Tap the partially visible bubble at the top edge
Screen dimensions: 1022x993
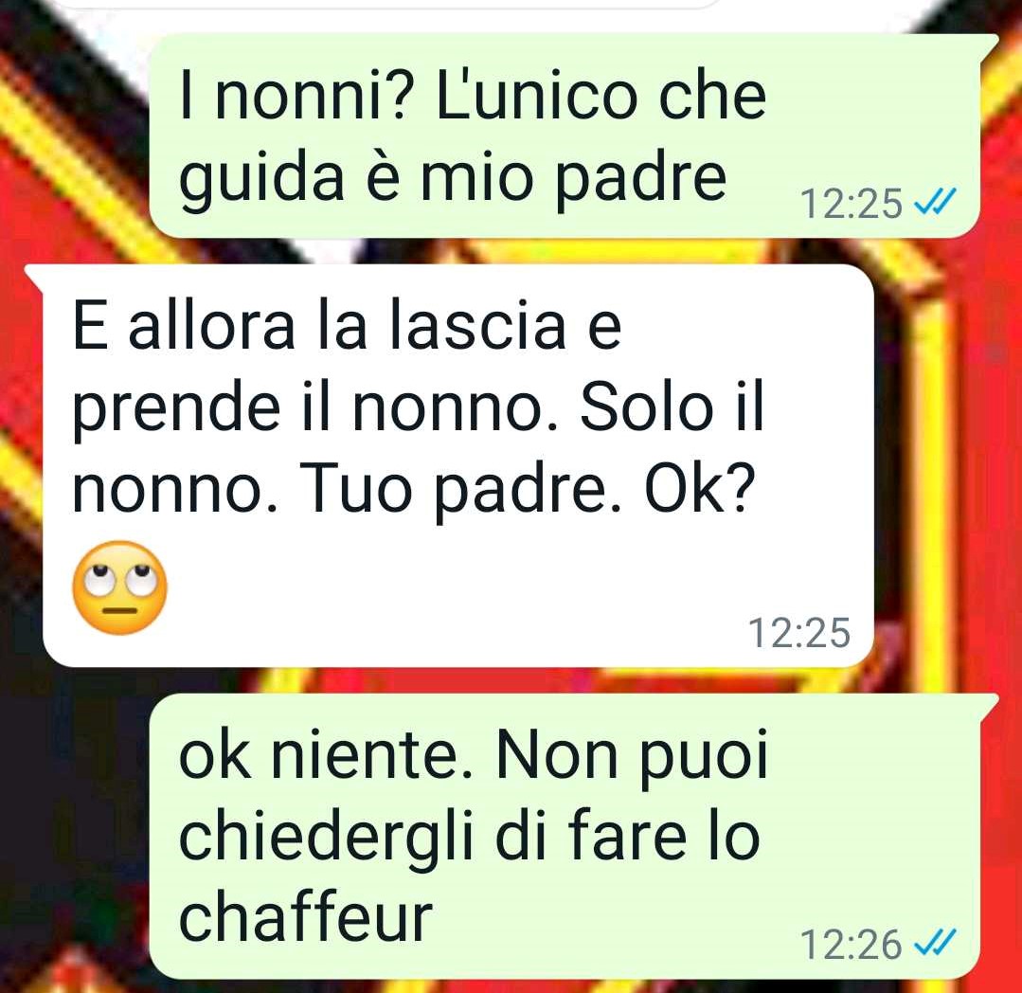[391, 4]
